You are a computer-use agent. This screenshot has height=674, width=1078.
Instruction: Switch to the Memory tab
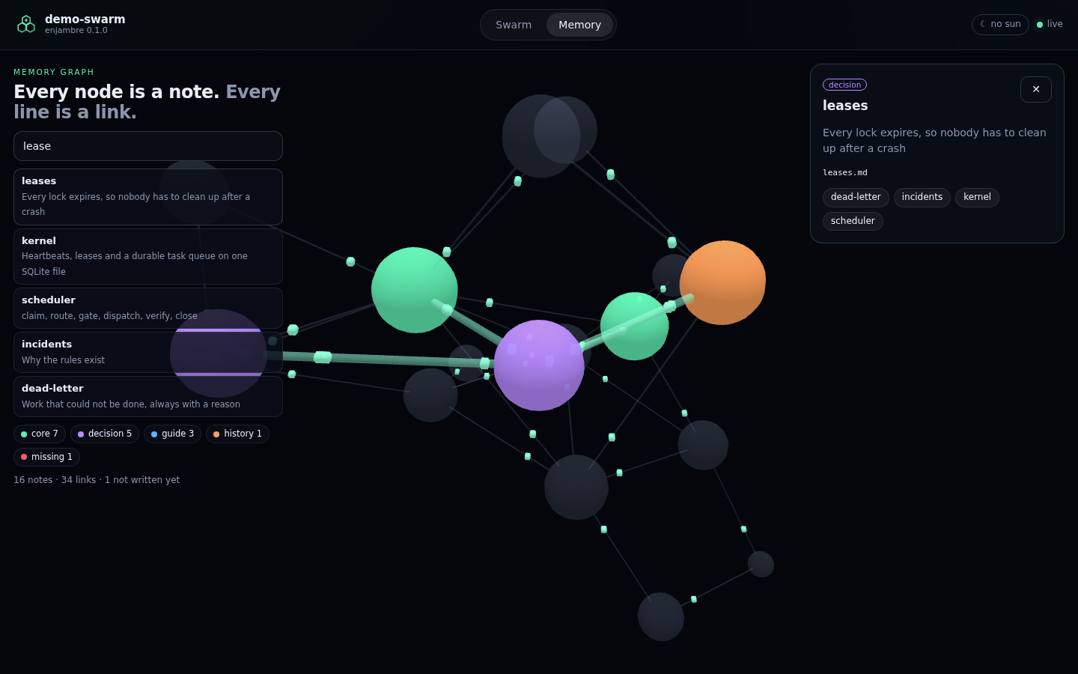click(579, 25)
